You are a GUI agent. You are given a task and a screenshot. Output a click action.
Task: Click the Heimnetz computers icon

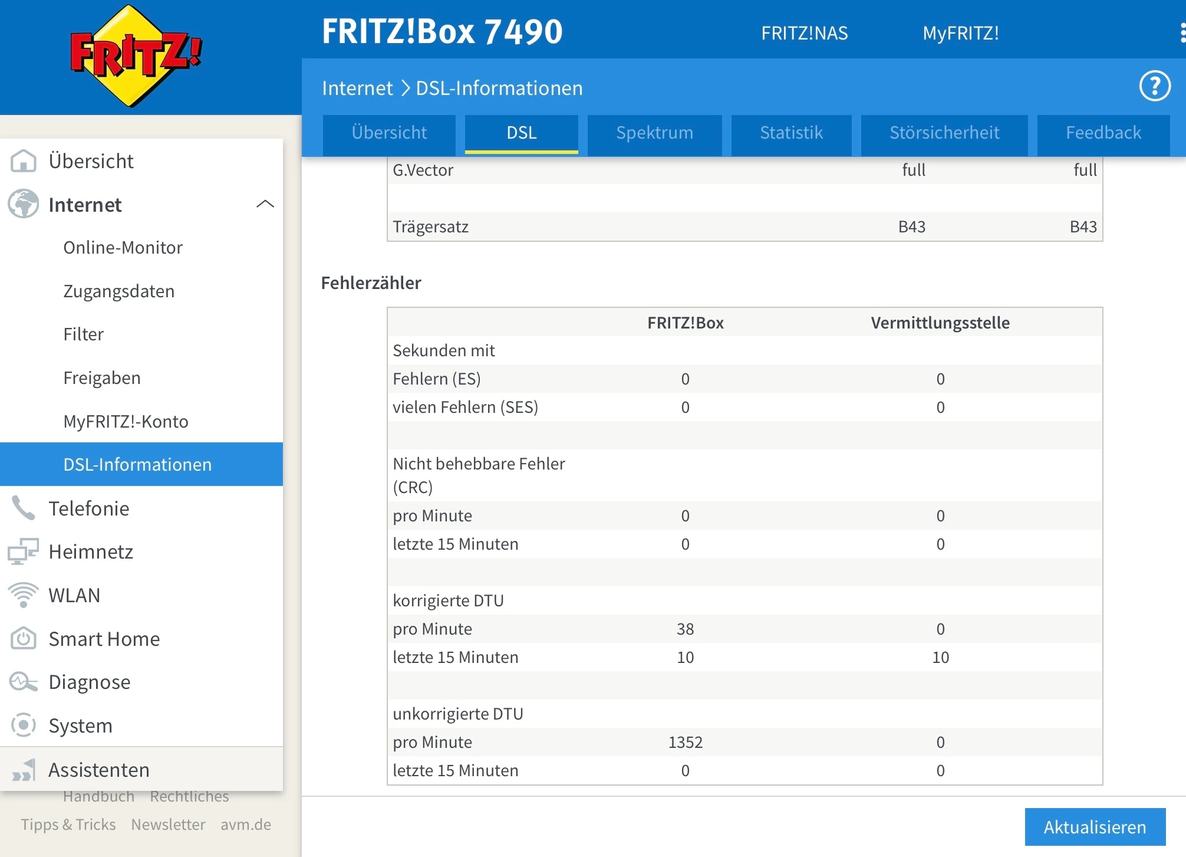(24, 551)
